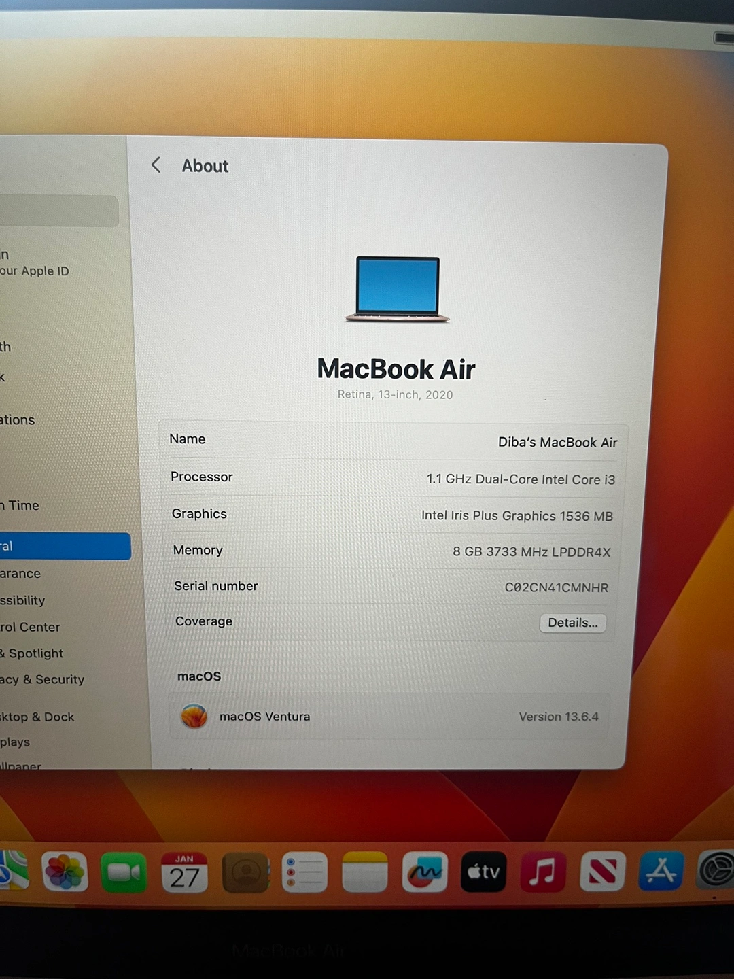Open Coverage Details... button
This screenshot has height=979, width=734.
pos(573,623)
